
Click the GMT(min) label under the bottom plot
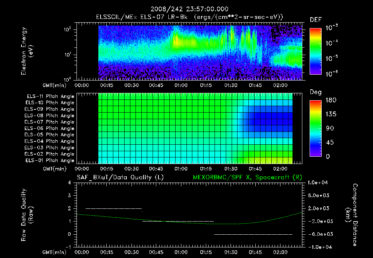coord(55,252)
